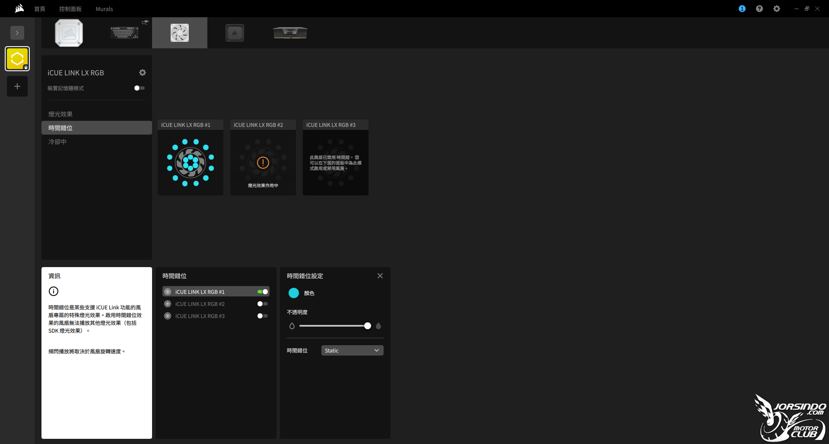The width and height of the screenshot is (829, 444).
Task: Restore down the iCUE window
Action: 807,9
